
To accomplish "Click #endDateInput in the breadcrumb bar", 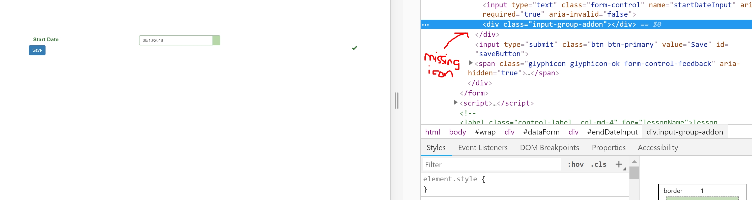I will click(612, 132).
